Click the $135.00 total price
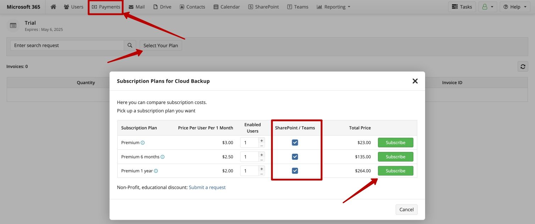Image resolution: width=535 pixels, height=224 pixels. 363,157
